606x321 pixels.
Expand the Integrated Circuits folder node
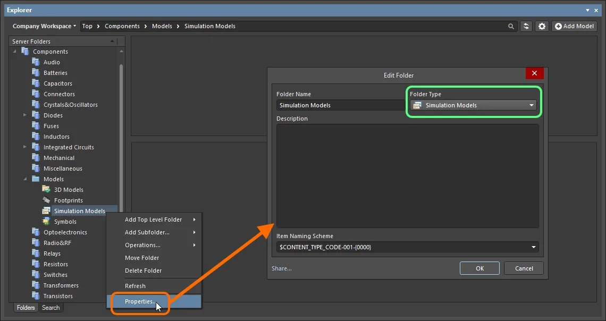(25, 147)
